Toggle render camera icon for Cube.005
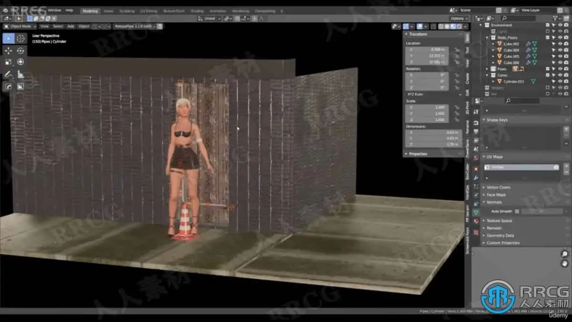 point(566,56)
